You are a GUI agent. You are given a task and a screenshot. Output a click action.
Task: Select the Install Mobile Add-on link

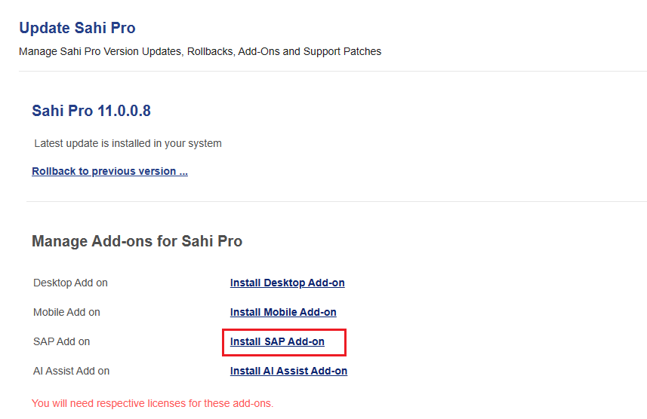283,312
